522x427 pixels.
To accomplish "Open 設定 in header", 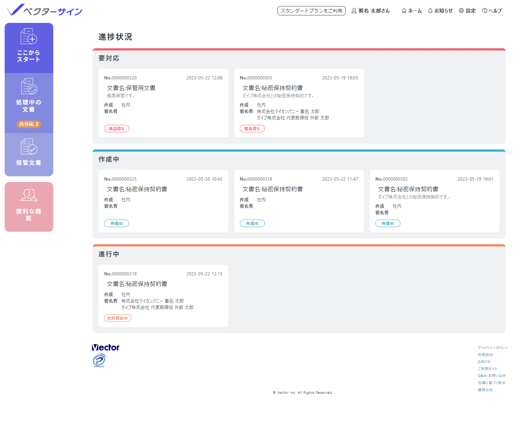I will click(467, 11).
